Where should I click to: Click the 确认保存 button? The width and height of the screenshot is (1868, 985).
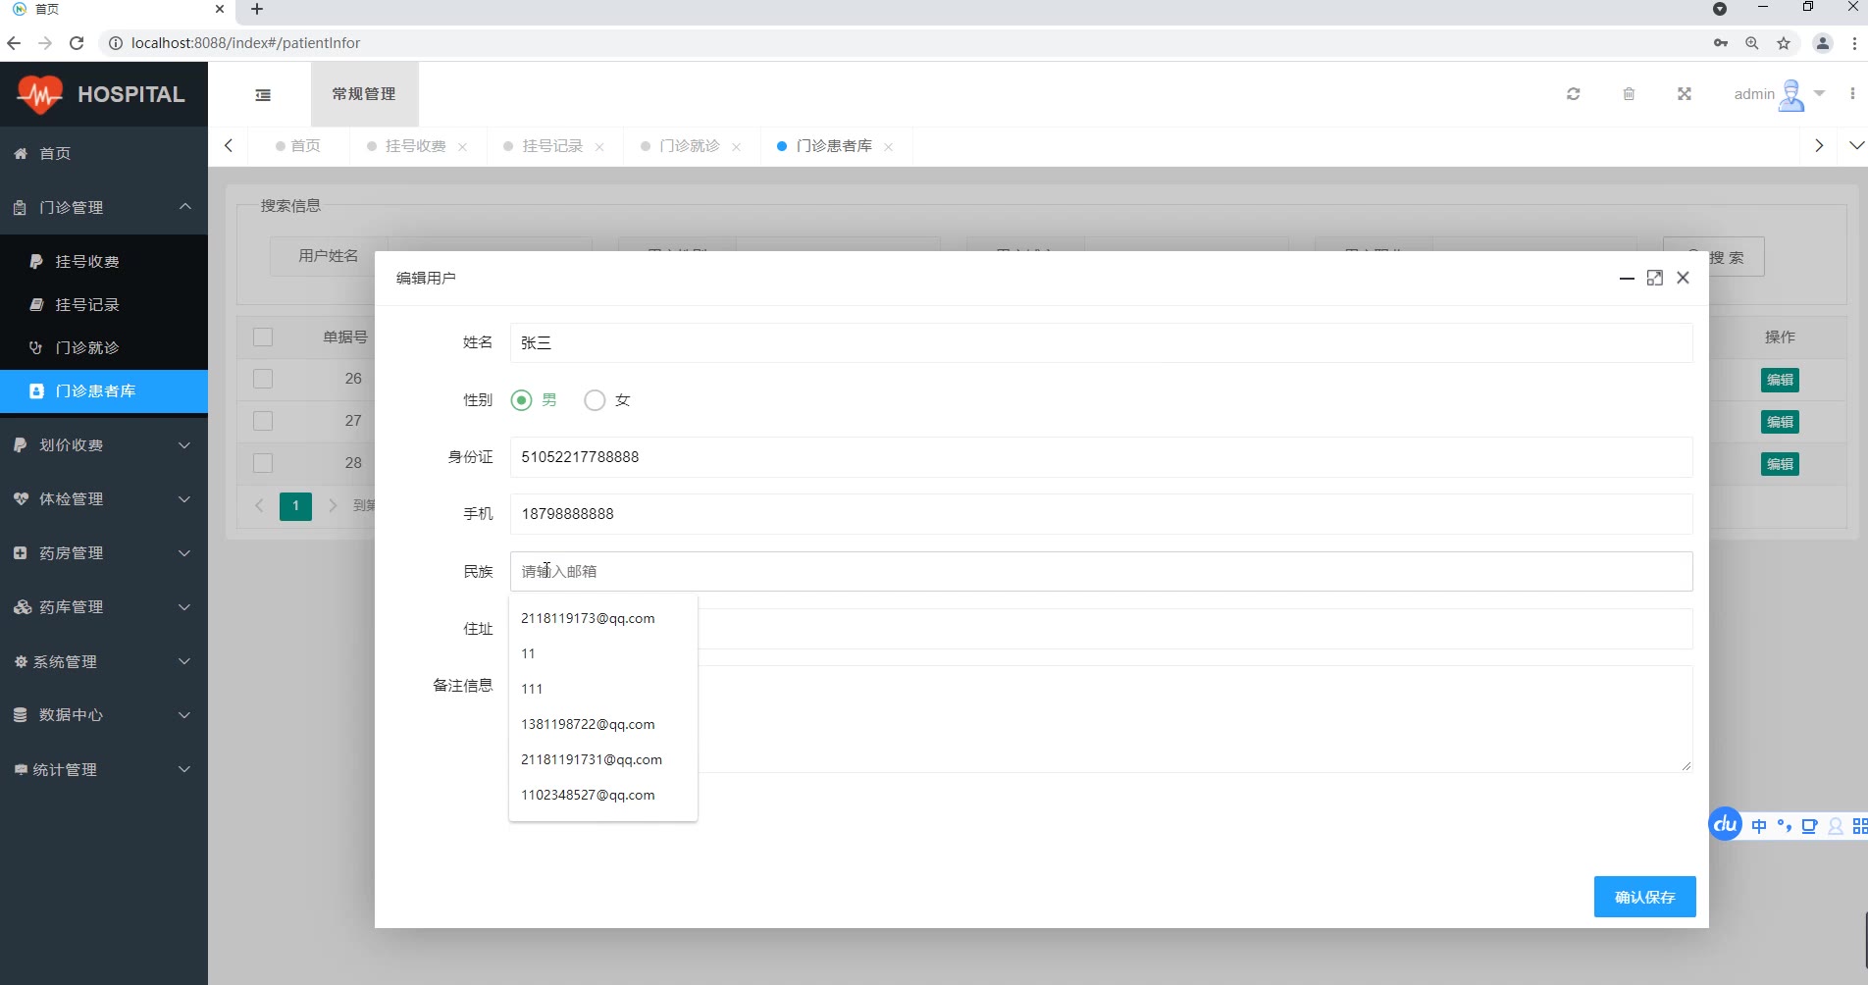click(x=1644, y=897)
